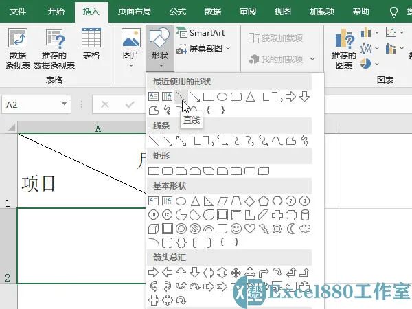412x309 pixels.
Task: Insert a 表格 table
Action: 91,44
